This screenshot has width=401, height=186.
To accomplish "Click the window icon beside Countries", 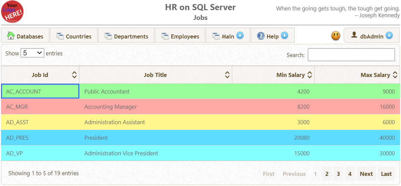I will [60, 36].
